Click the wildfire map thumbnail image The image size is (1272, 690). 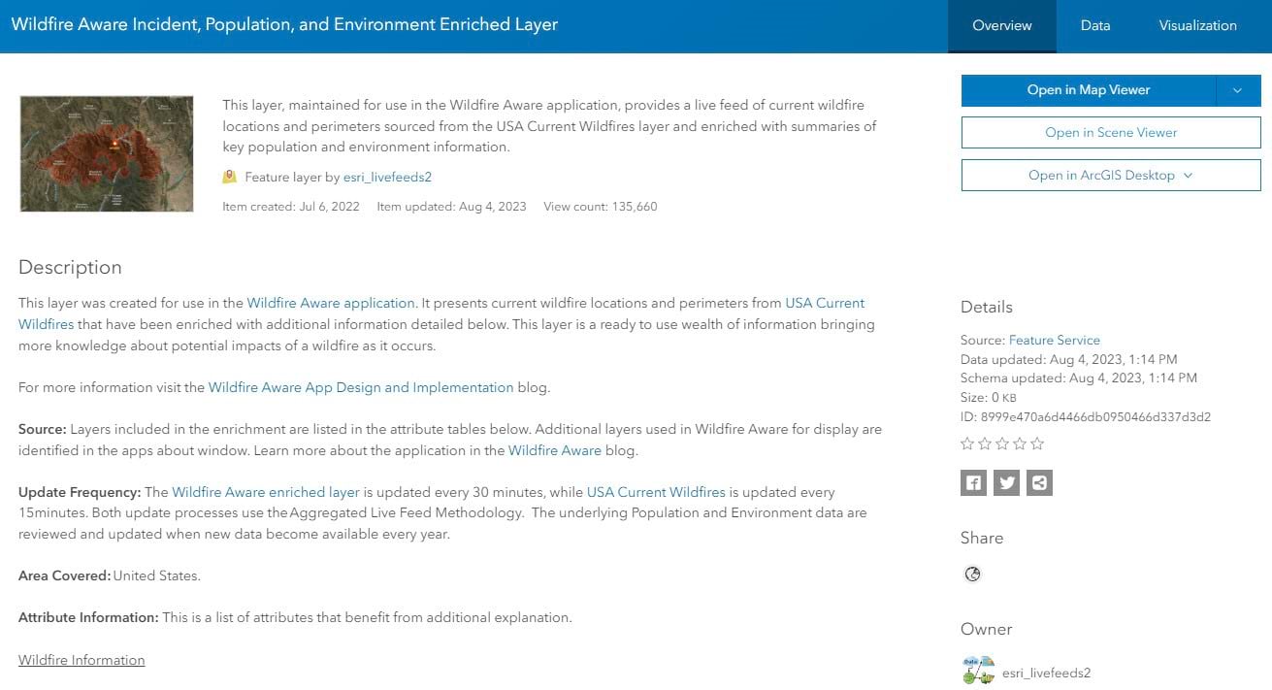click(107, 153)
